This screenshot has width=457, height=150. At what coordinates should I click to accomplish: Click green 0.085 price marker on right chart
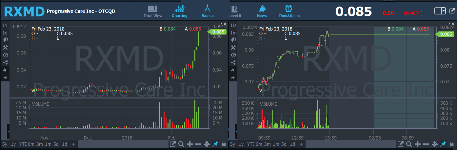tap(445, 34)
